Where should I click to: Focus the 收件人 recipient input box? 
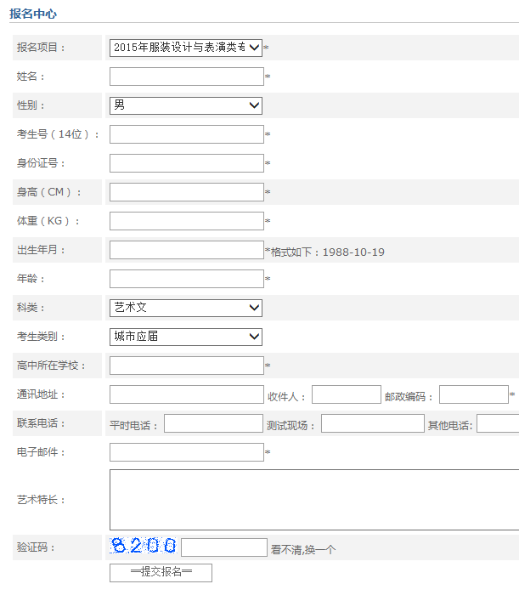(346, 394)
